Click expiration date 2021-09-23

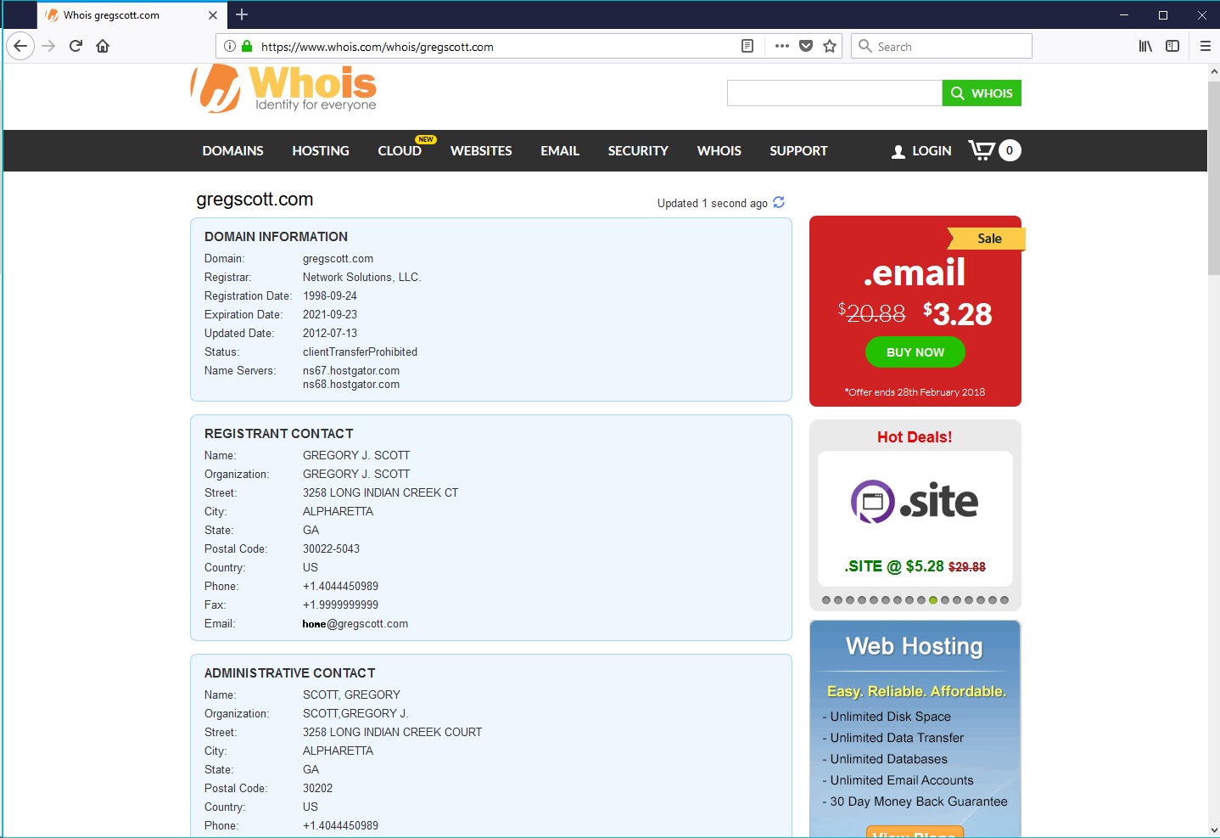click(330, 314)
